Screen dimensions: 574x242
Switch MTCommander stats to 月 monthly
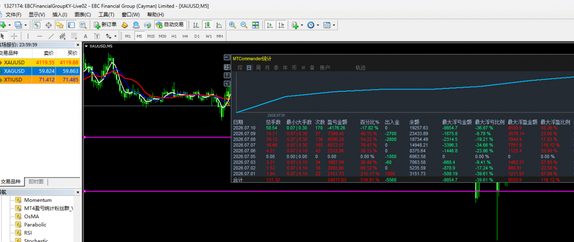267,67
